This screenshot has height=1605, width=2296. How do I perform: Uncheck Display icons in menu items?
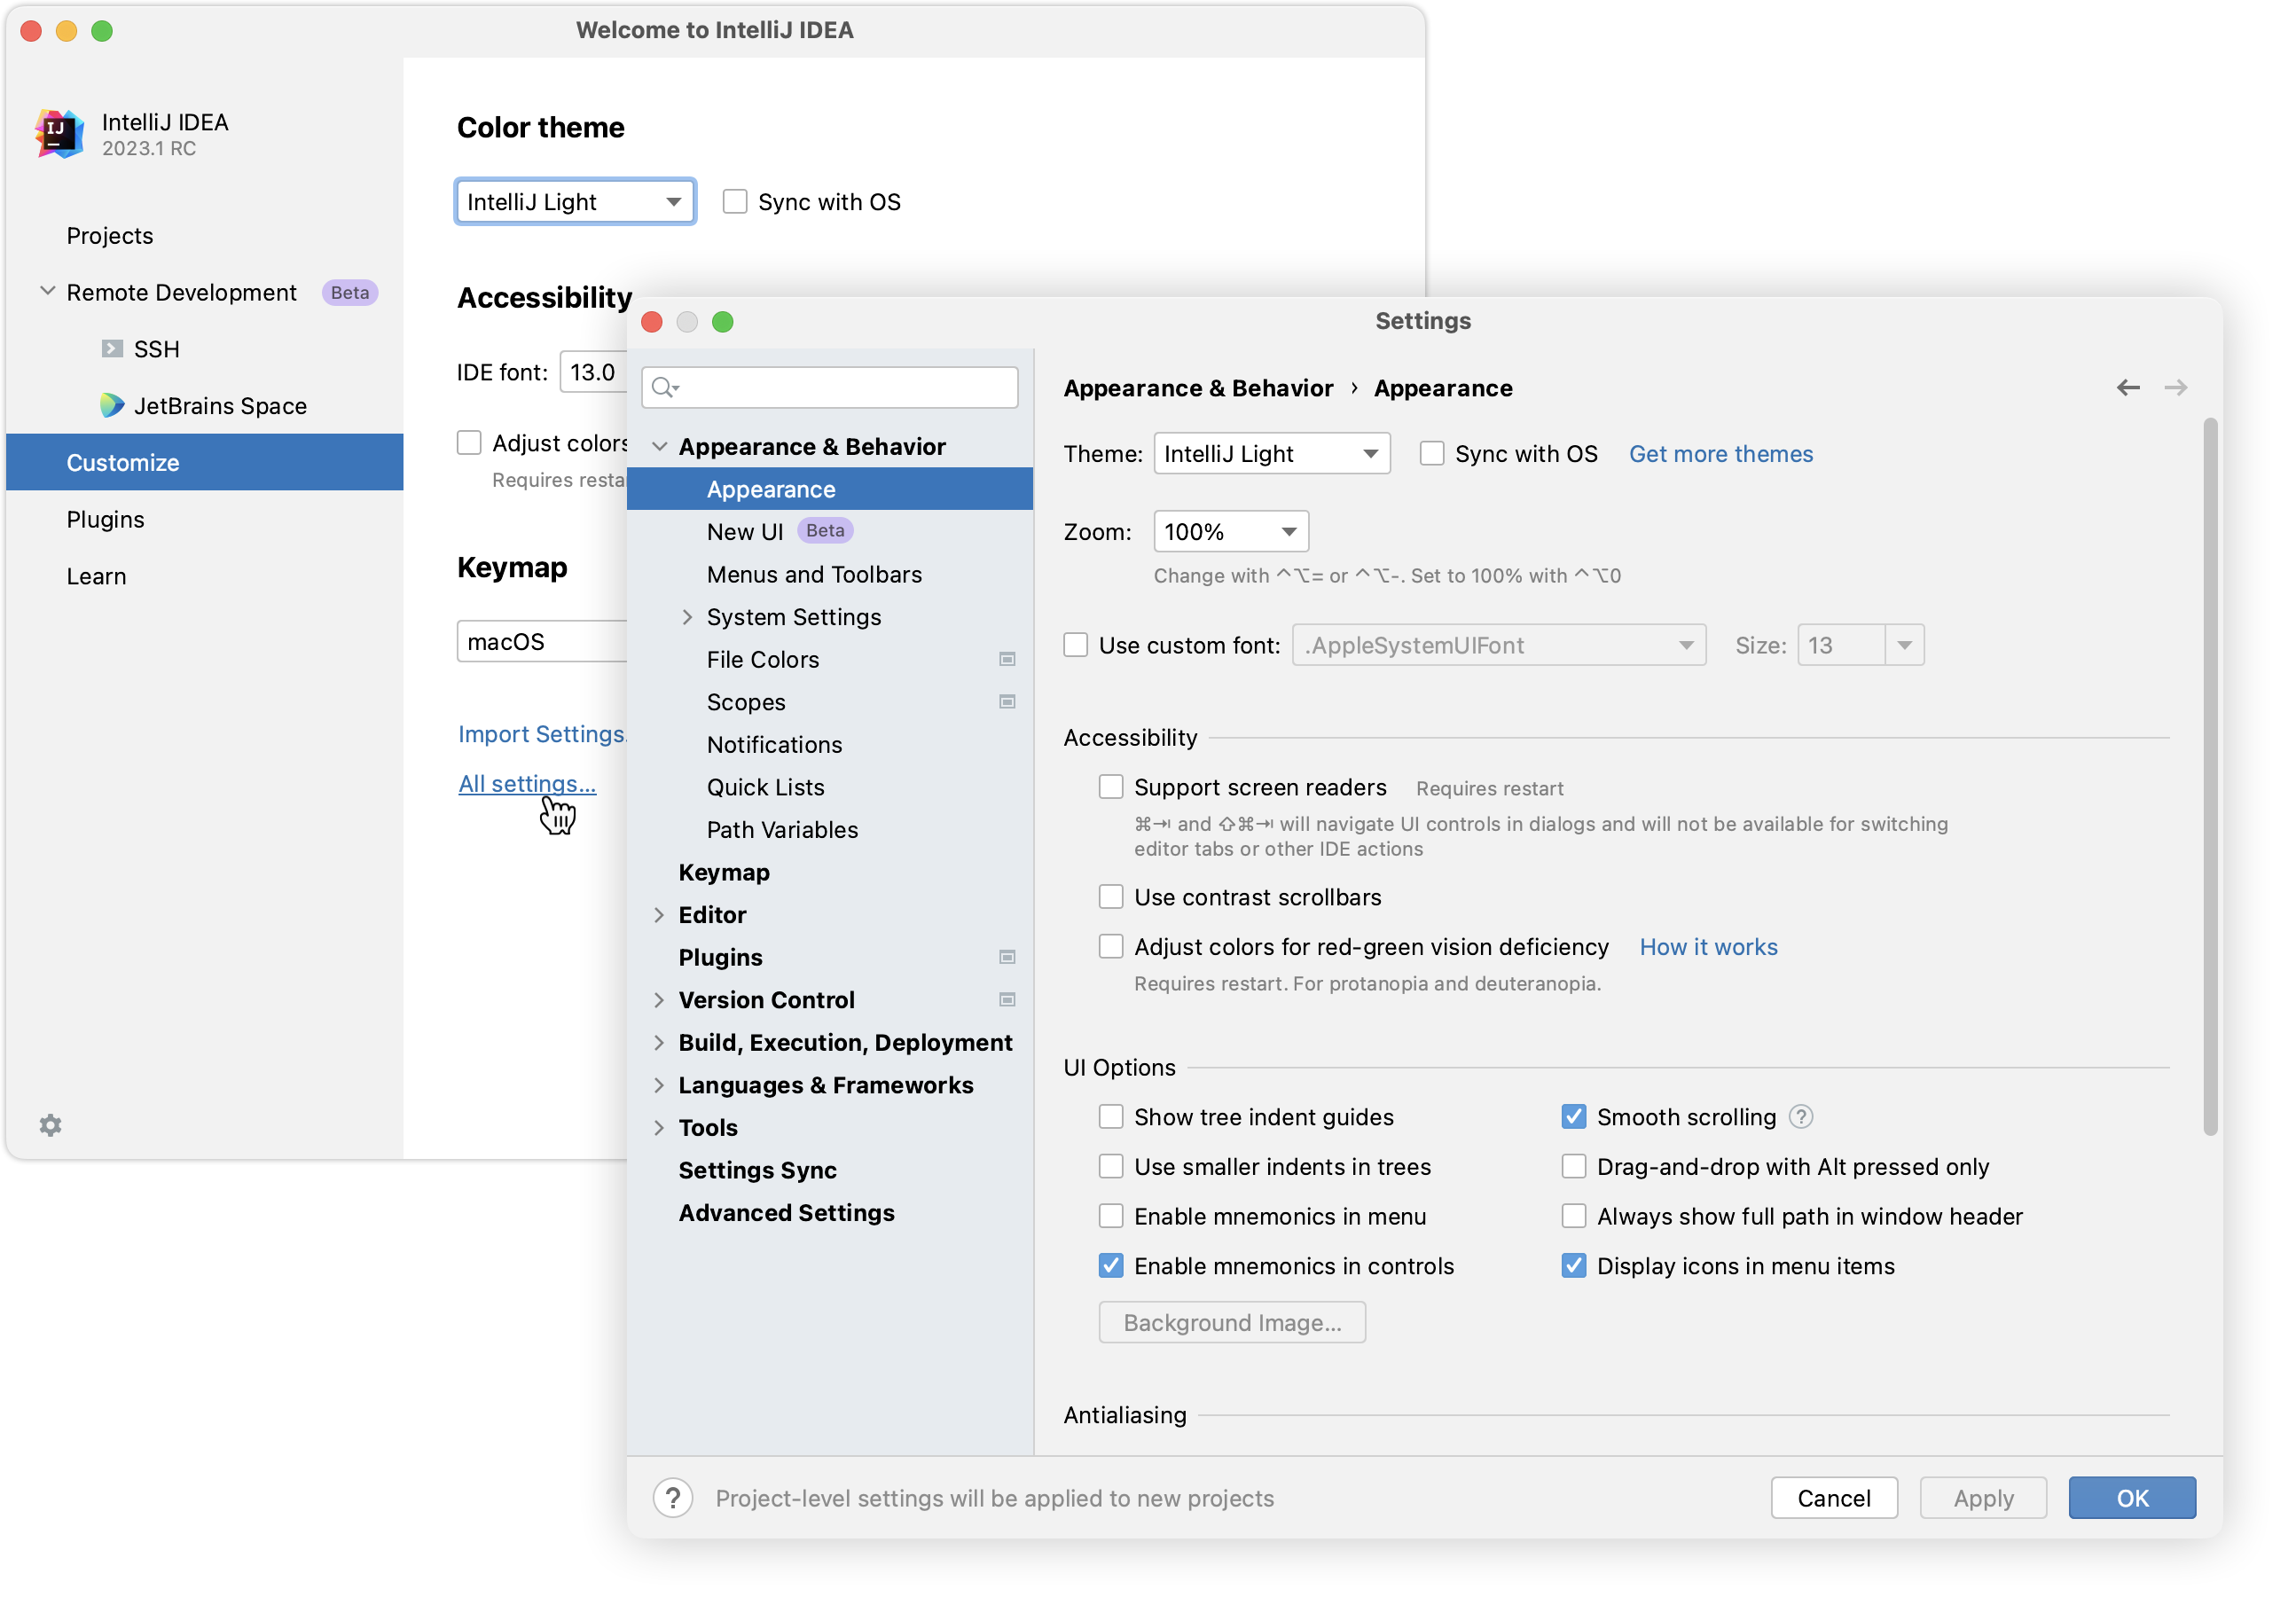click(x=1574, y=1266)
